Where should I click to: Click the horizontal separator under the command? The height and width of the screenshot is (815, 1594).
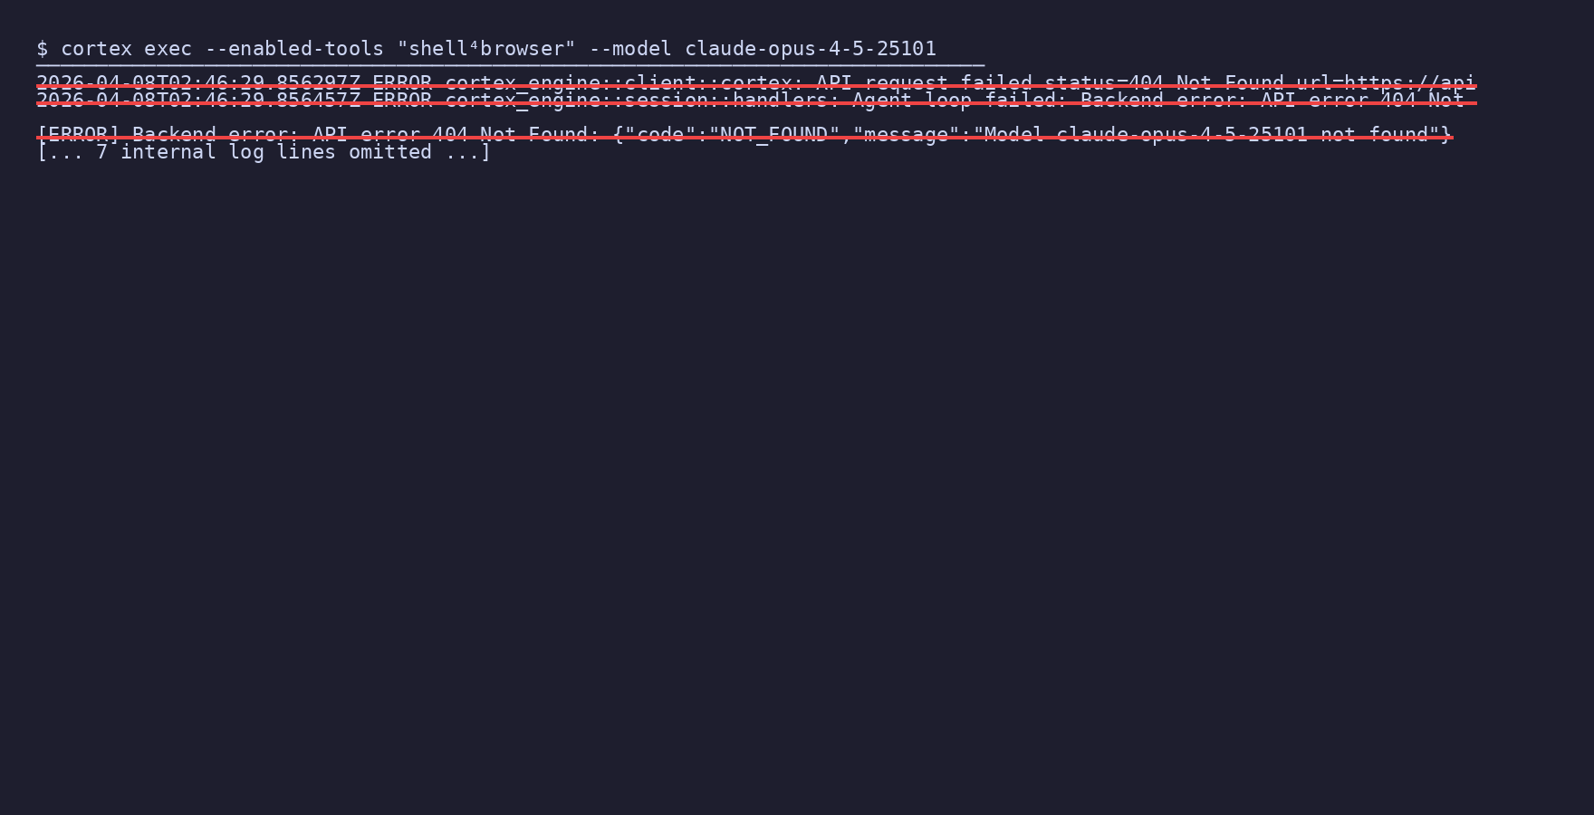(510, 66)
